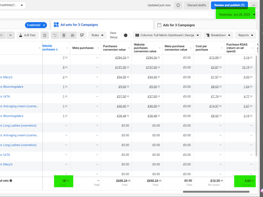This screenshot has width=263, height=197.
Task: Click the Cost per purchase column header
Action: (x=202, y=48)
